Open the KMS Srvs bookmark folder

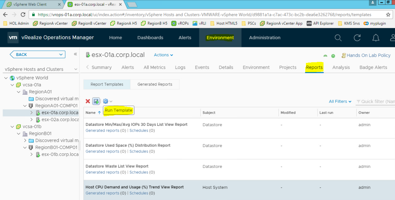349,24
